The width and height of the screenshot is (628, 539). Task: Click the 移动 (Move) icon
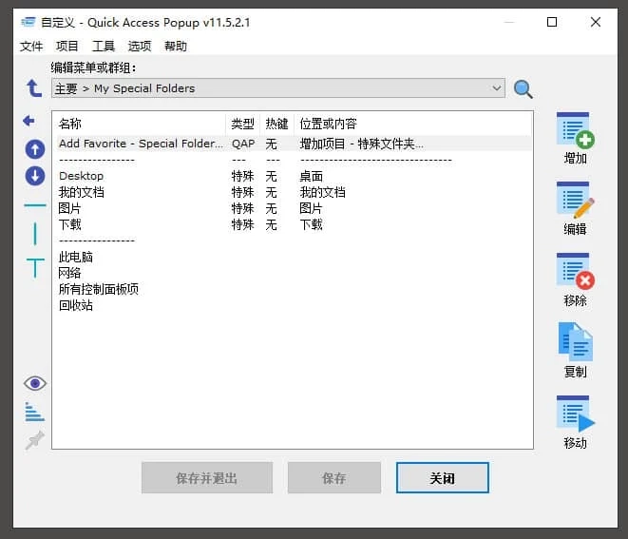coord(575,414)
